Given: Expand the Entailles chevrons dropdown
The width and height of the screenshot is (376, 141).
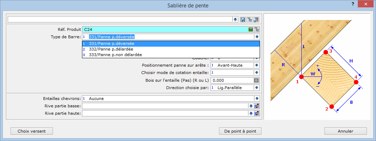Looking at the screenshot, I should click(x=257, y=99).
